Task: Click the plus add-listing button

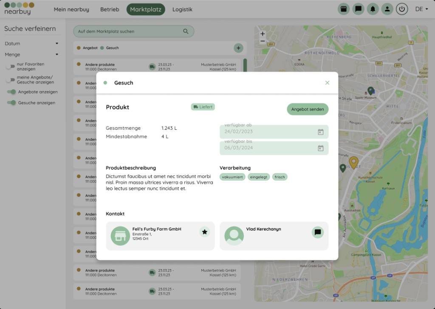Action: click(x=238, y=48)
